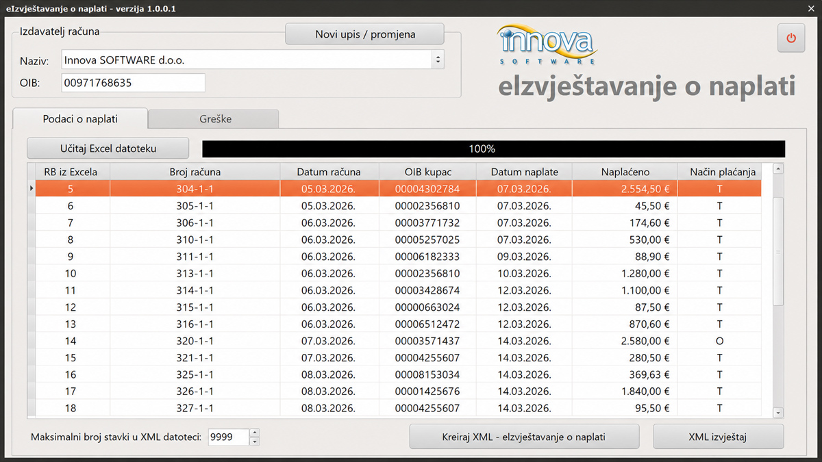Click OIB kupac 00003771732 cell
The height and width of the screenshot is (462, 822).
point(427,222)
